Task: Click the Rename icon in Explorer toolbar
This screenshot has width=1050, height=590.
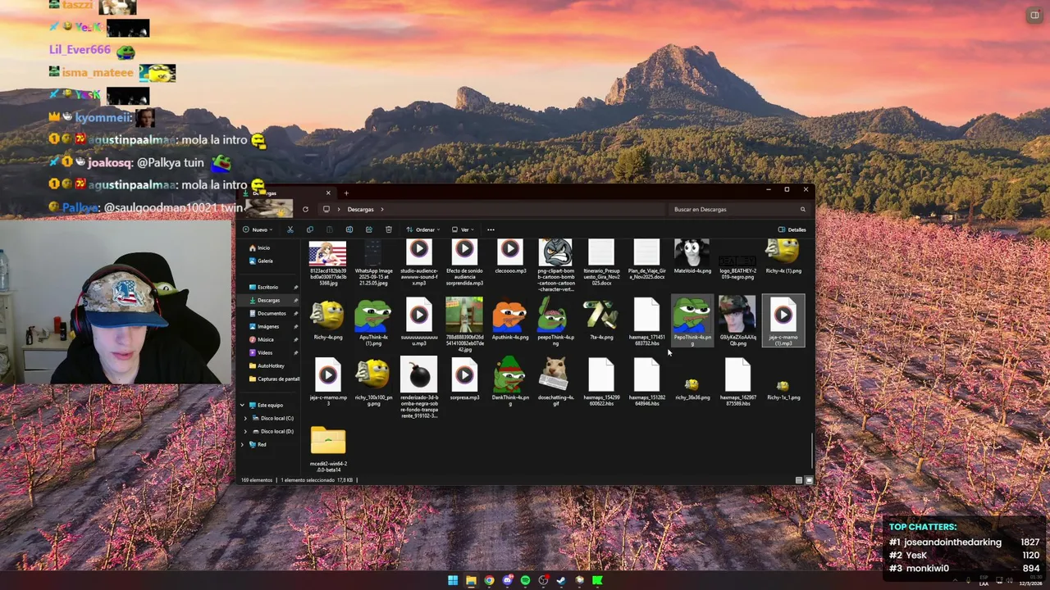Action: 349,229
